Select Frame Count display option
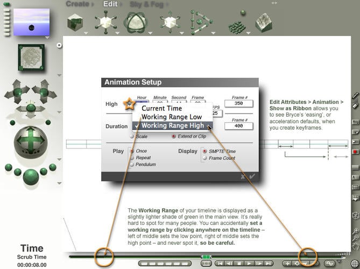 [x=204, y=158]
